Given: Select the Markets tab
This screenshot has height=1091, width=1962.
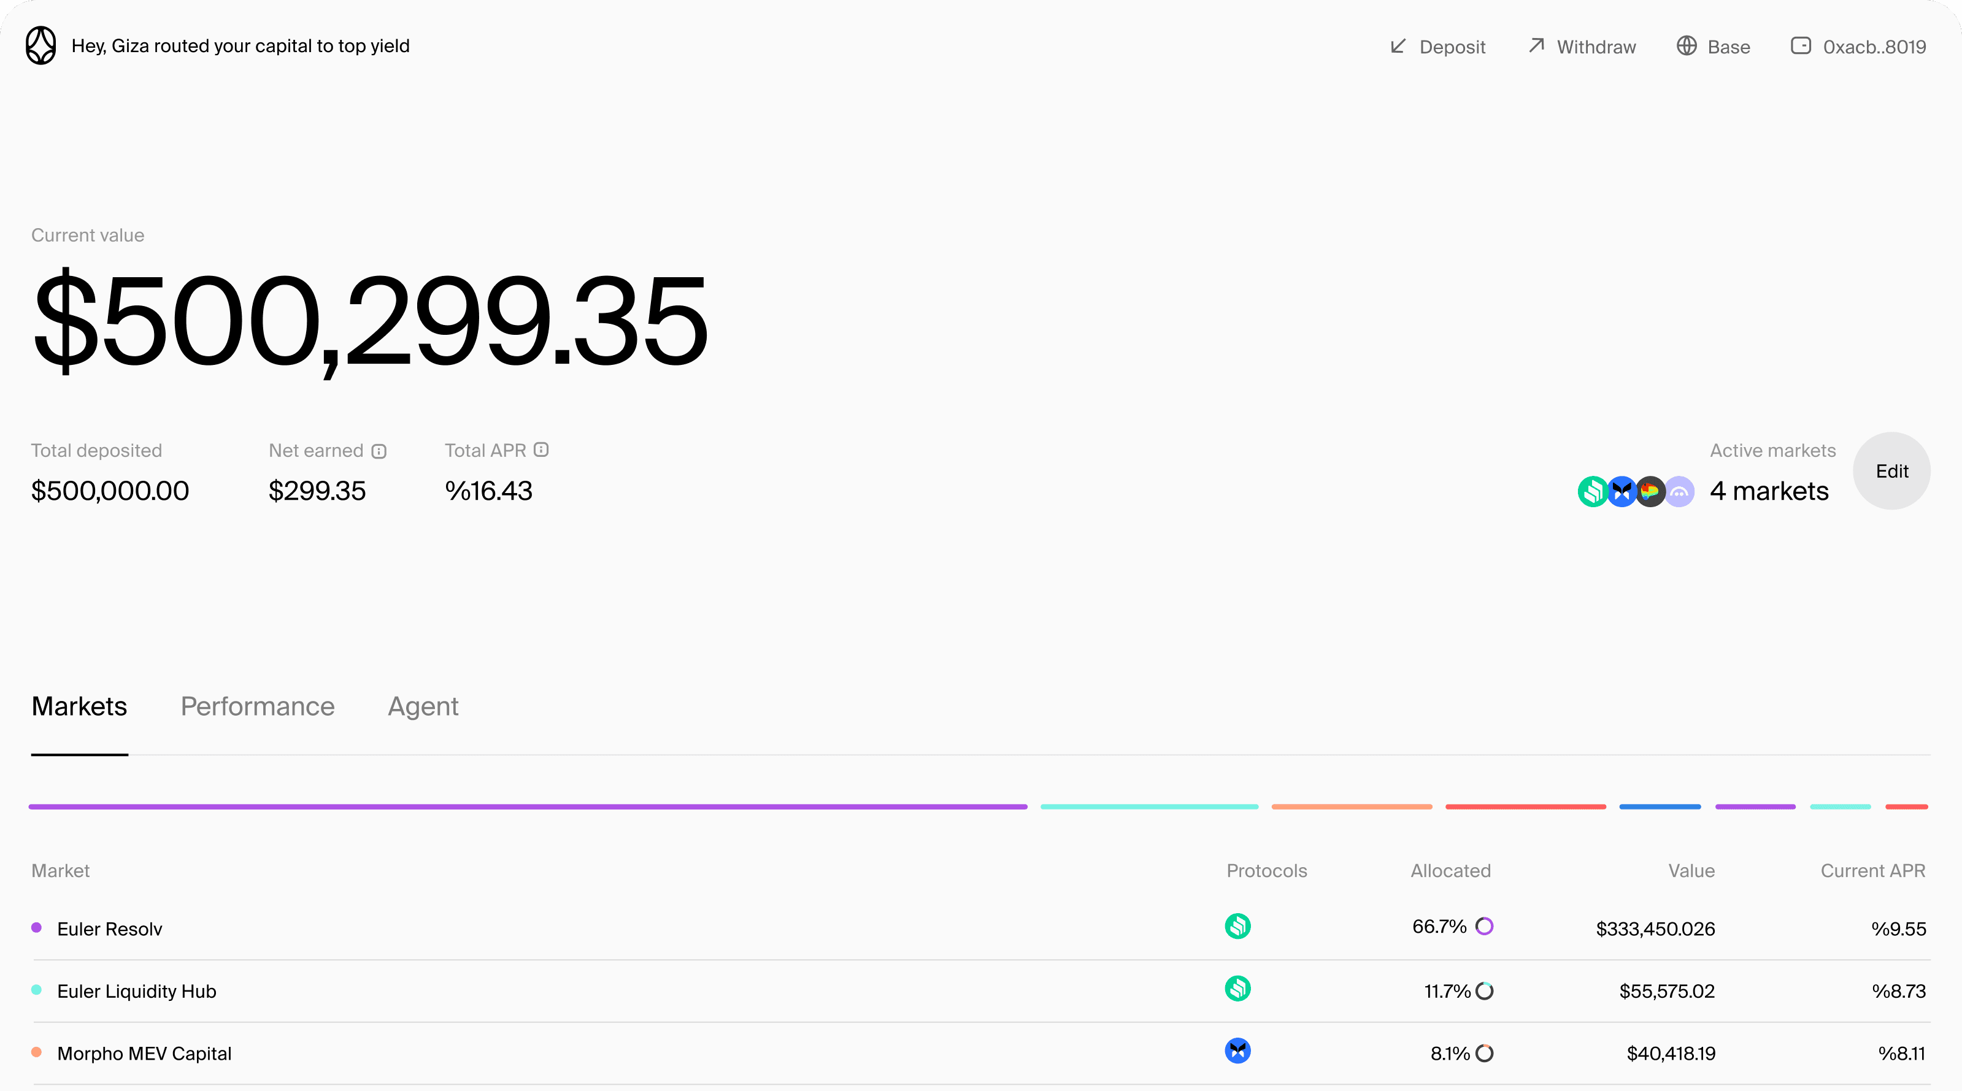Looking at the screenshot, I should pos(79,706).
